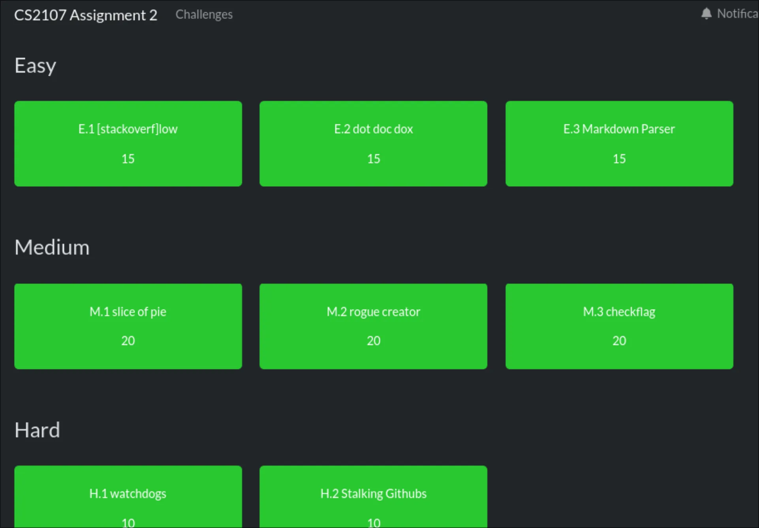Click the CS2107 Assignment 2 title
Screen dimensions: 759x528
coord(85,15)
